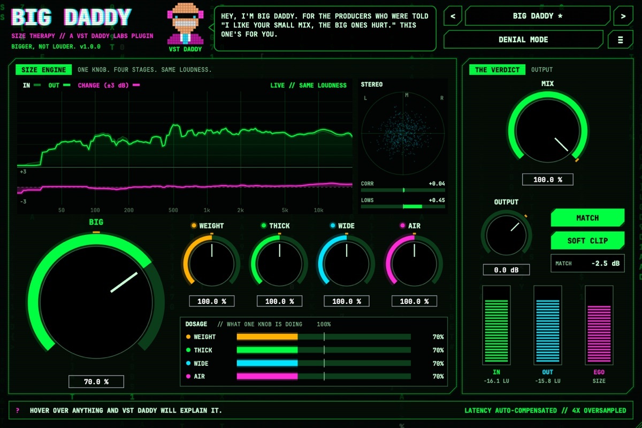The height and width of the screenshot is (428, 642).
Task: Go to previous preset arrow
Action: pyautogui.click(x=453, y=16)
